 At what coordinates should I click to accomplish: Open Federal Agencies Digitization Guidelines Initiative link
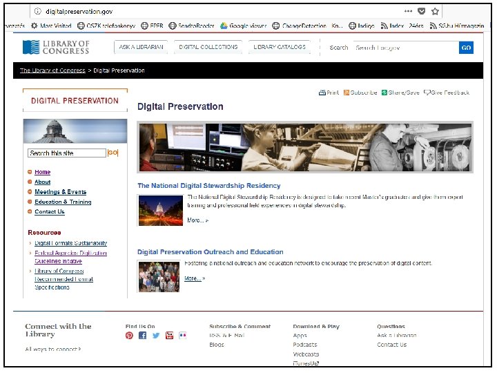70,257
